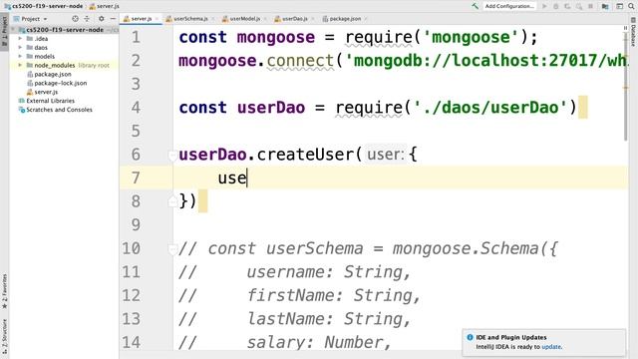Close the userModel.js editor tab

click(265, 19)
